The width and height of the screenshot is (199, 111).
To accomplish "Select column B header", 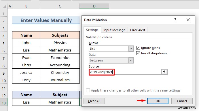I will [26, 6].
